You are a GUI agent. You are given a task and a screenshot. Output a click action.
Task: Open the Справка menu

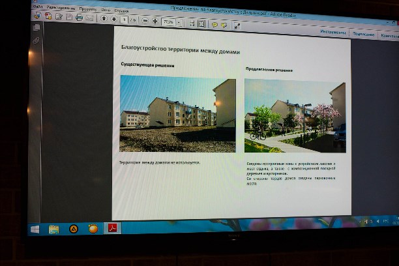pyautogui.click(x=121, y=10)
